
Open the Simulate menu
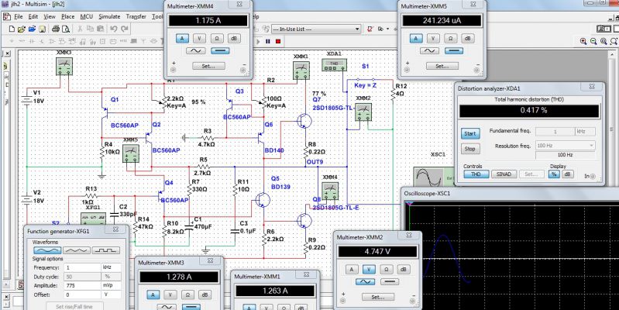pos(109,16)
